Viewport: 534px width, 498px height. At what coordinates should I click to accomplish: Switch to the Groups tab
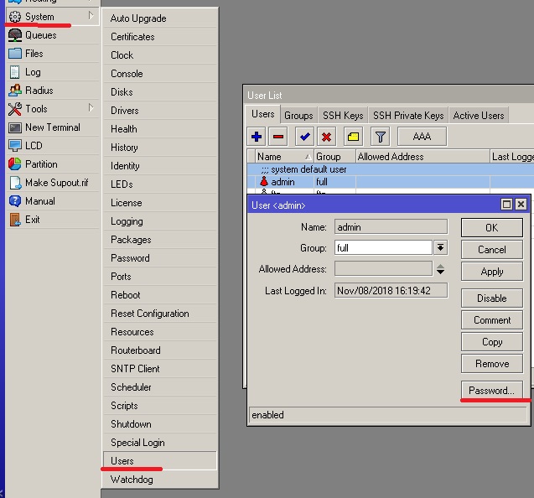click(298, 115)
